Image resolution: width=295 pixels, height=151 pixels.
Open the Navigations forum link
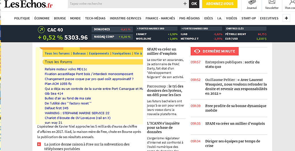click(x=122, y=53)
